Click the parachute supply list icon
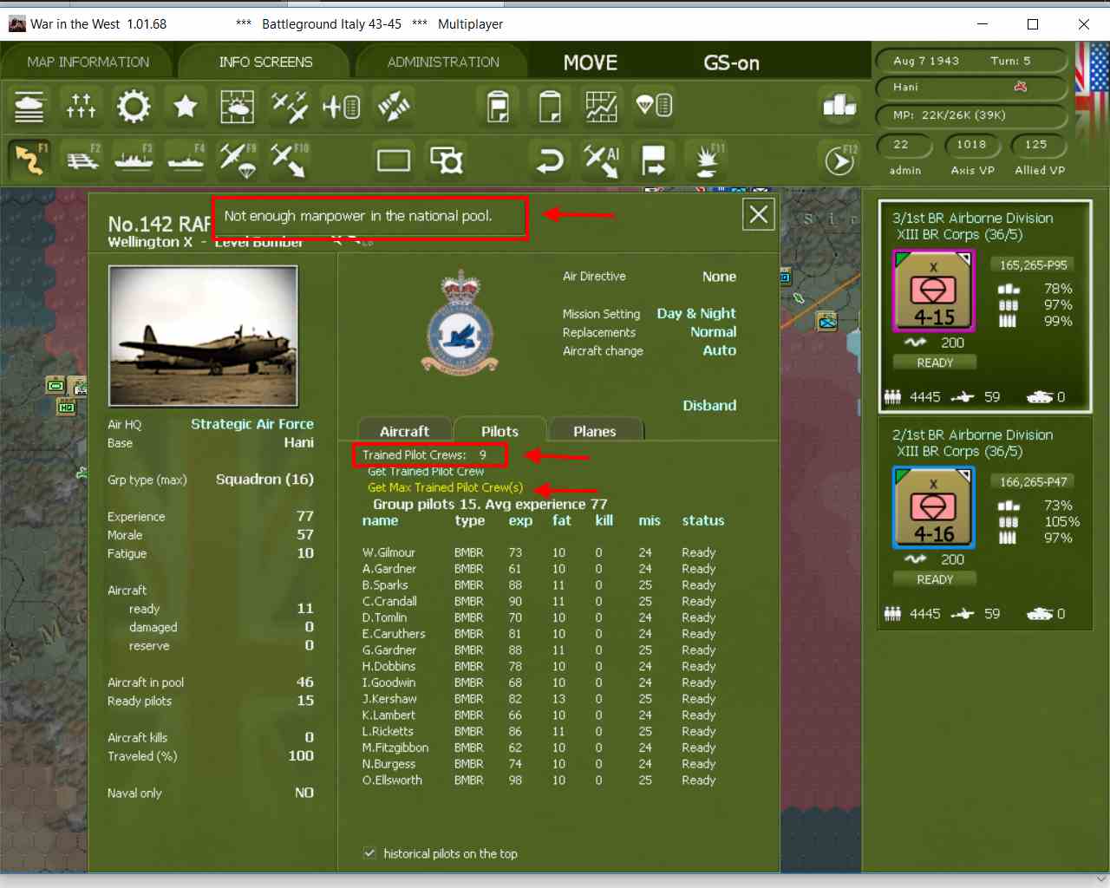The image size is (1110, 888). [654, 106]
